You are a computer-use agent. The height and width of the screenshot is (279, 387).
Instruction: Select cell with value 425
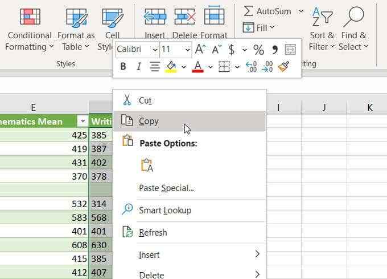(44, 135)
